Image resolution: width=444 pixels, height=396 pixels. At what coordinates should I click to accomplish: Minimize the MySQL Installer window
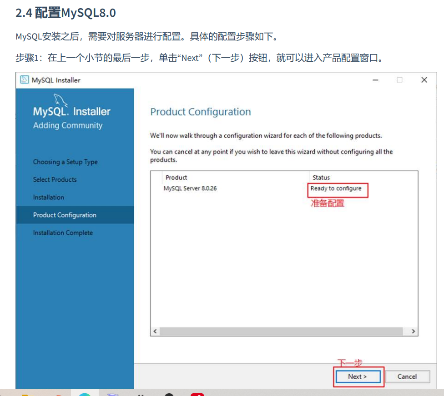click(375, 80)
